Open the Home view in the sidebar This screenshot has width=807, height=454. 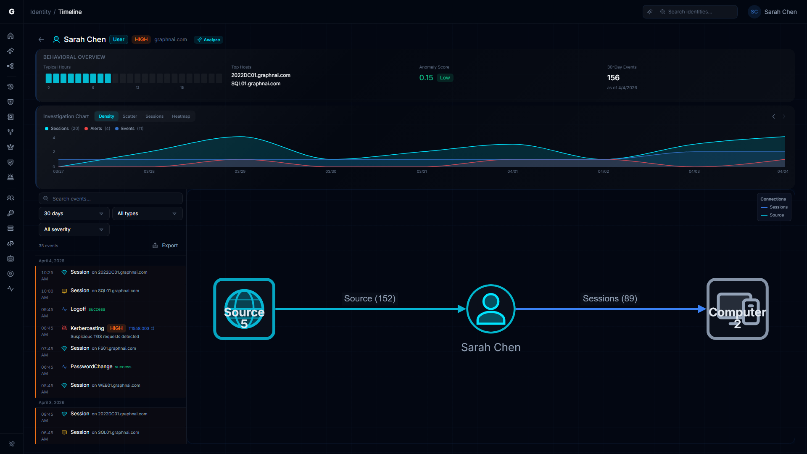pyautogui.click(x=11, y=36)
